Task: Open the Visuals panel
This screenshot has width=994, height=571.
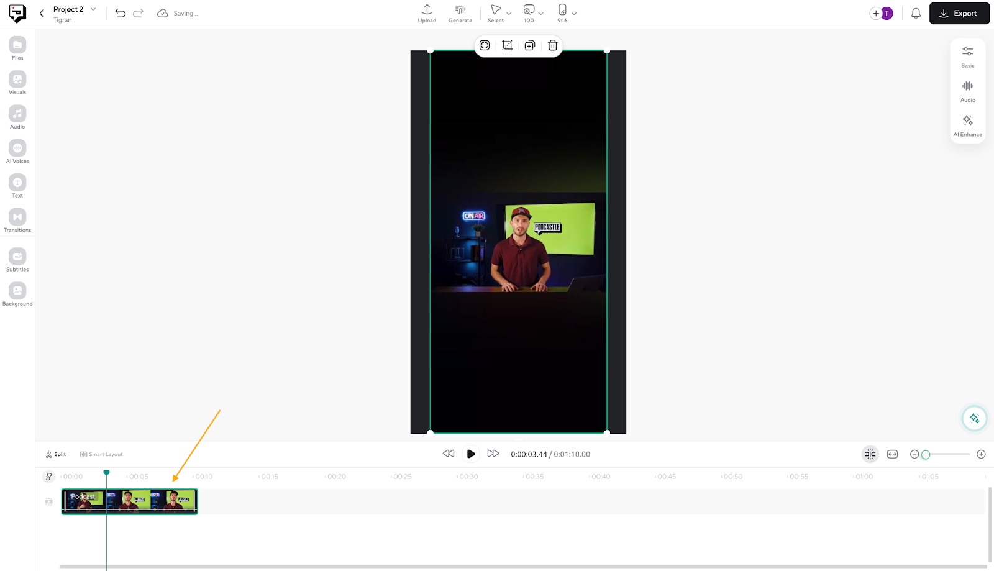Action: pos(17,83)
